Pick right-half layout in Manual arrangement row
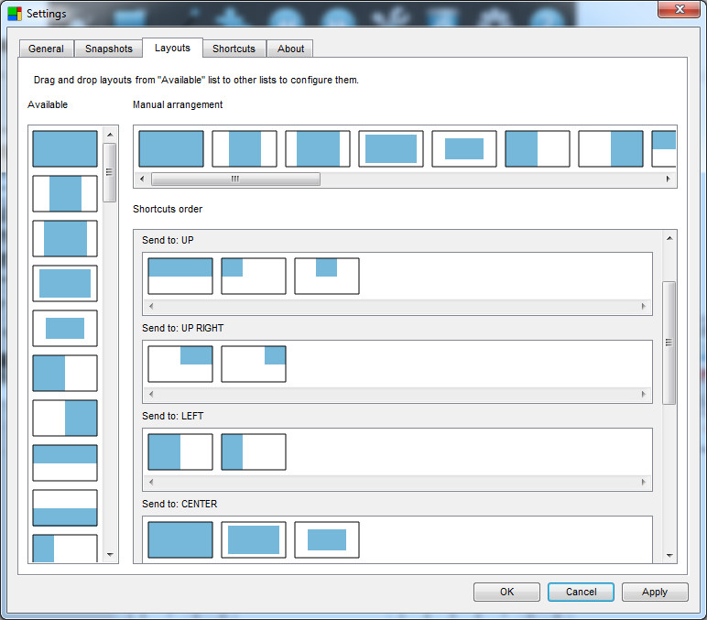Image resolution: width=707 pixels, height=620 pixels. pyautogui.click(x=611, y=148)
